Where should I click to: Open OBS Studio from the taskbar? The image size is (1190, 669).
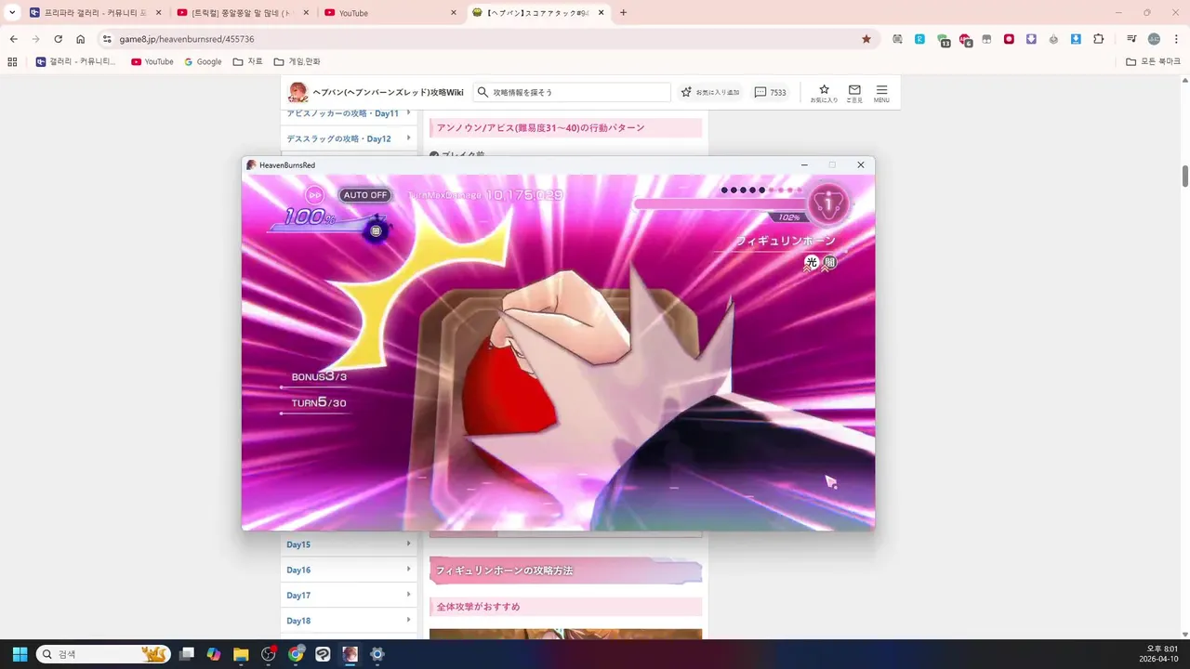pos(269,654)
